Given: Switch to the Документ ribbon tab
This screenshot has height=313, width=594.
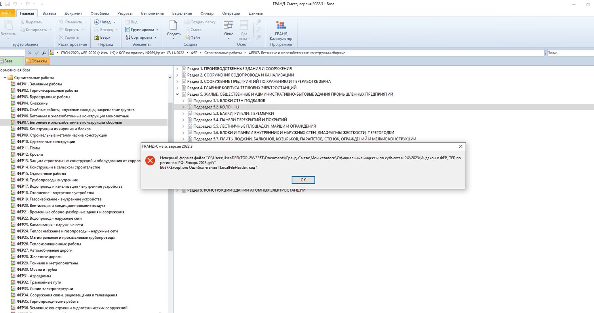Looking at the screenshot, I should [x=73, y=13].
